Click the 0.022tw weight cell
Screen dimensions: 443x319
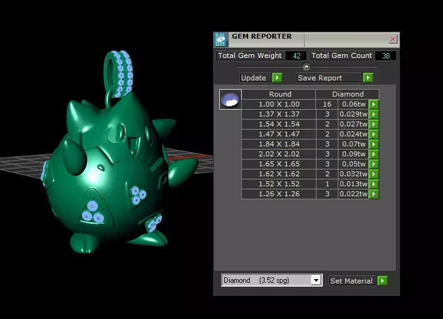tap(353, 194)
